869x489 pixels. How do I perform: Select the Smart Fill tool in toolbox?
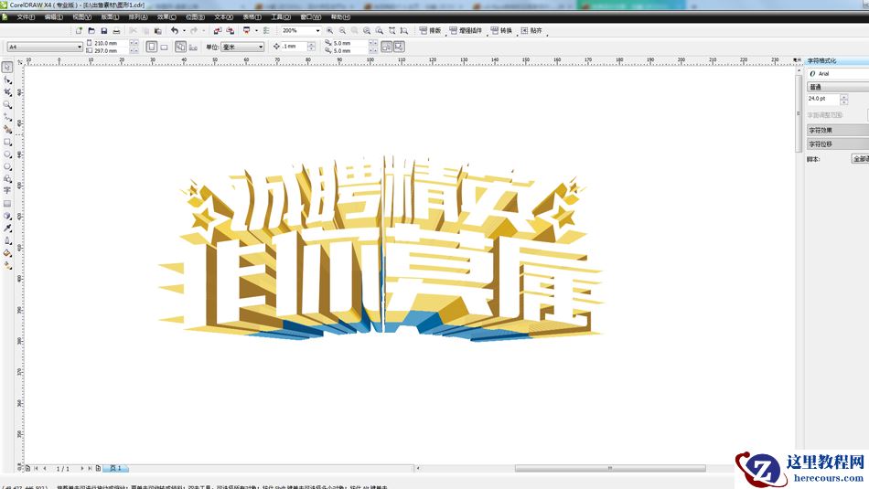(x=7, y=129)
